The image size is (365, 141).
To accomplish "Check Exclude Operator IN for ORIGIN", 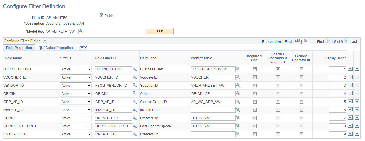I will click(x=301, y=94).
